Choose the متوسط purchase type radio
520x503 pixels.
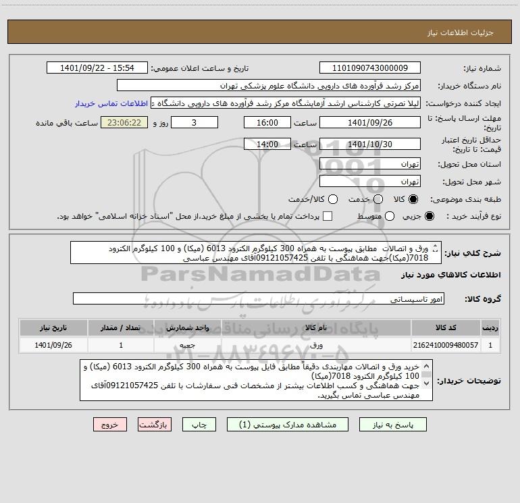coord(390,217)
